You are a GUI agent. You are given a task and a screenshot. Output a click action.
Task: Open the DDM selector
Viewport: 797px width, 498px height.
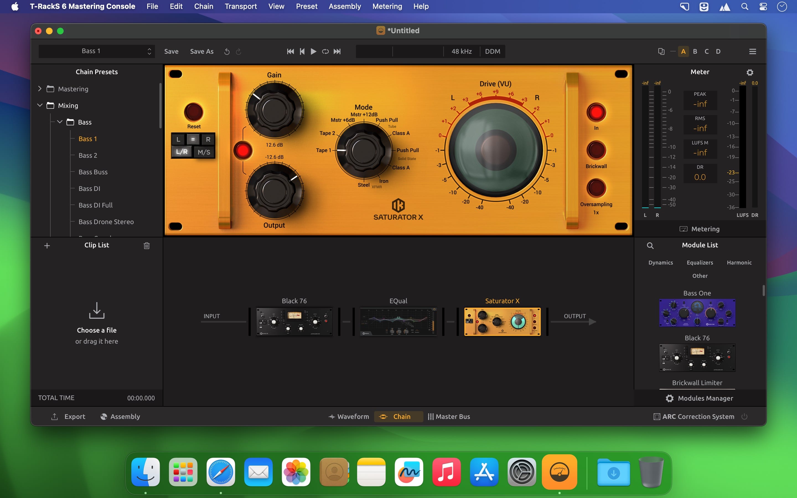point(492,51)
